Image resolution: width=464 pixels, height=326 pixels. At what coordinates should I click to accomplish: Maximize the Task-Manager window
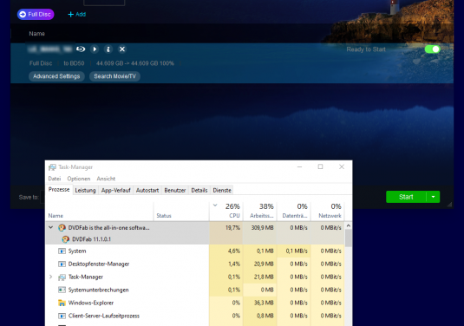click(x=320, y=166)
